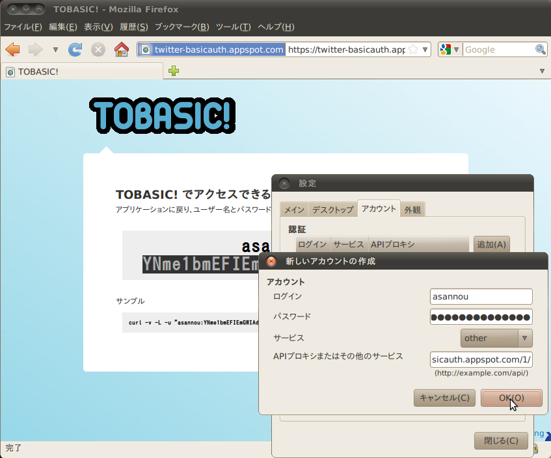The height and width of the screenshot is (458, 551).
Task: Open the サービス dropdown showing other
Action: 496,338
